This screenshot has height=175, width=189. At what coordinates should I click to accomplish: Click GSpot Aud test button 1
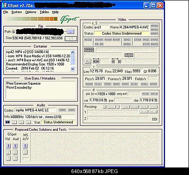click(x=15, y=146)
